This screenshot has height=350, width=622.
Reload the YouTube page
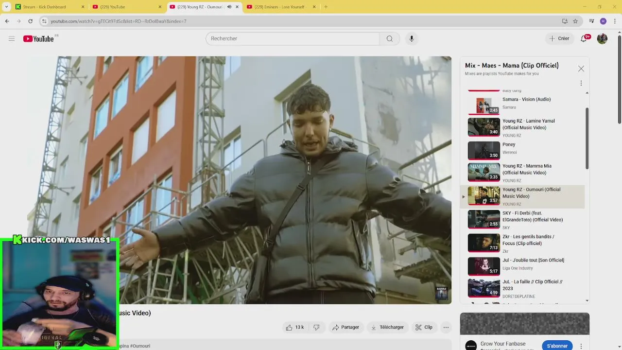[x=30, y=21]
